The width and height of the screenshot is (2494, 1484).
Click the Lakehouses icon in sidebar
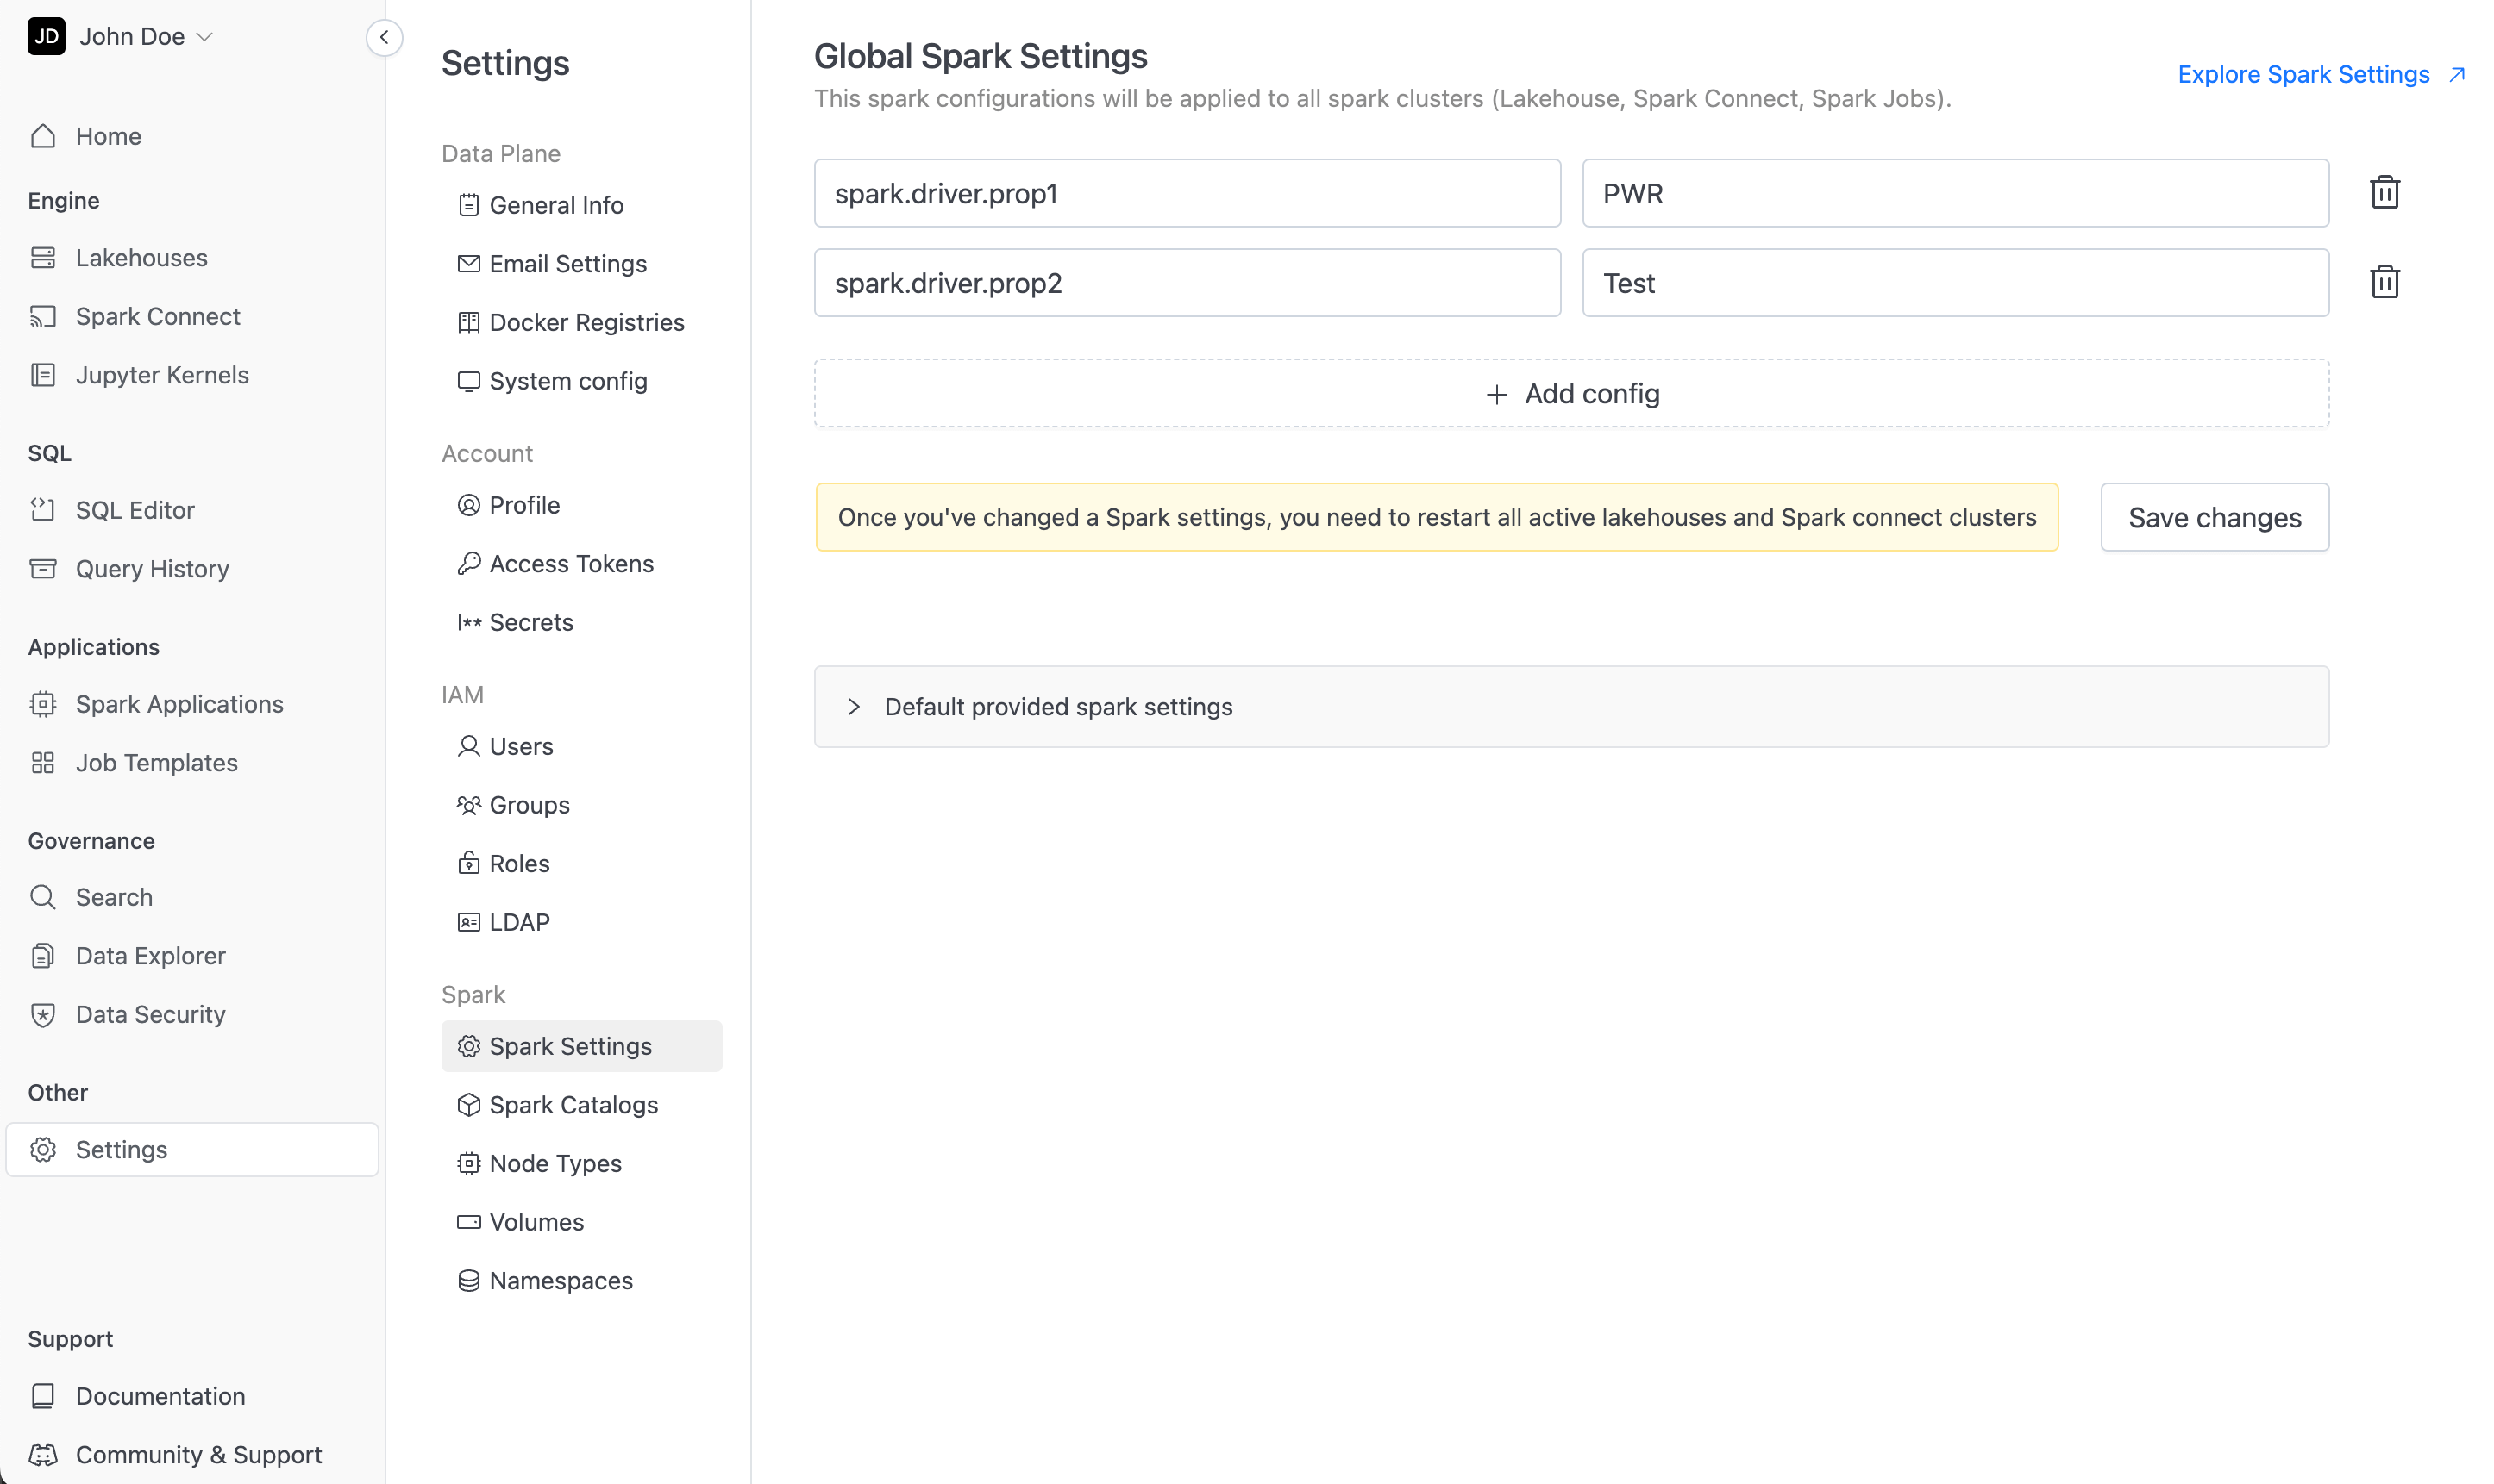click(42, 256)
